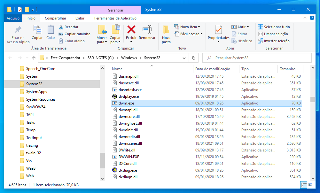Click Properties quick access toolbar icon
The height and width of the screenshot is (193, 320).
tap(20, 9)
